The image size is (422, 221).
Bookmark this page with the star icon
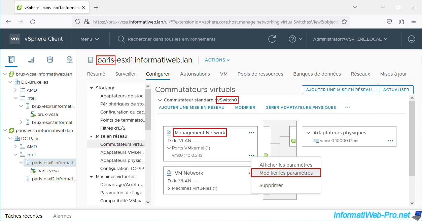pos(344,21)
